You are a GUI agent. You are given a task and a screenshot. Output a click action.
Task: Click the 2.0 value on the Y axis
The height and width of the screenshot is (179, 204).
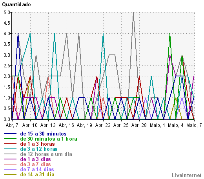pos(7,76)
